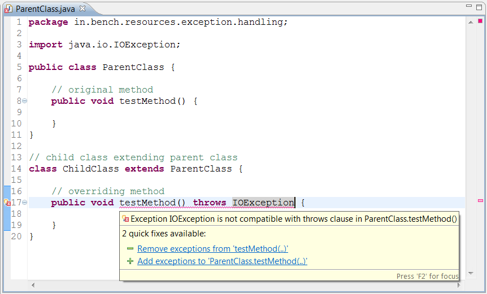
Task: Click the line number 5 in the gutter
Action: click(x=19, y=67)
